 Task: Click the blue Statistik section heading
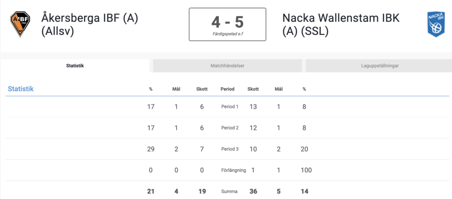[x=21, y=88]
